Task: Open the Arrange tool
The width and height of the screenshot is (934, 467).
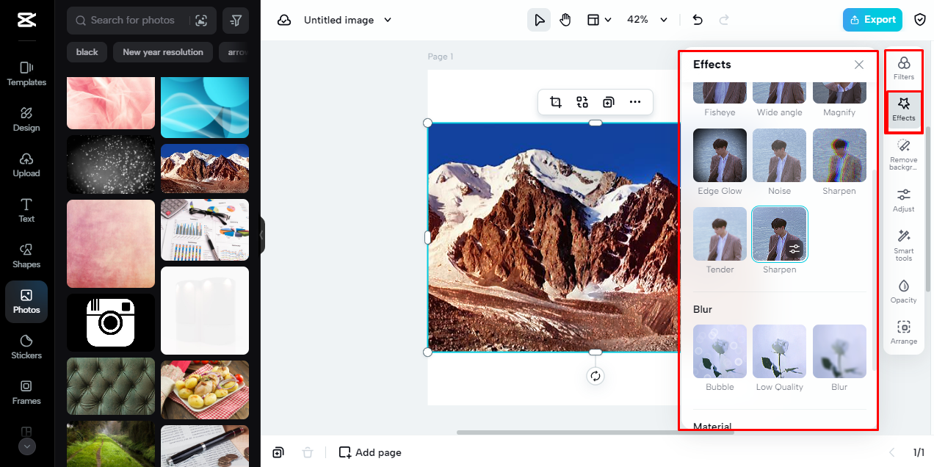Action: 904,333
